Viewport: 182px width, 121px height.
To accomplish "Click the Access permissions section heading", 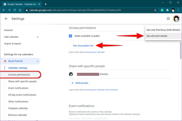I will click(82, 28).
